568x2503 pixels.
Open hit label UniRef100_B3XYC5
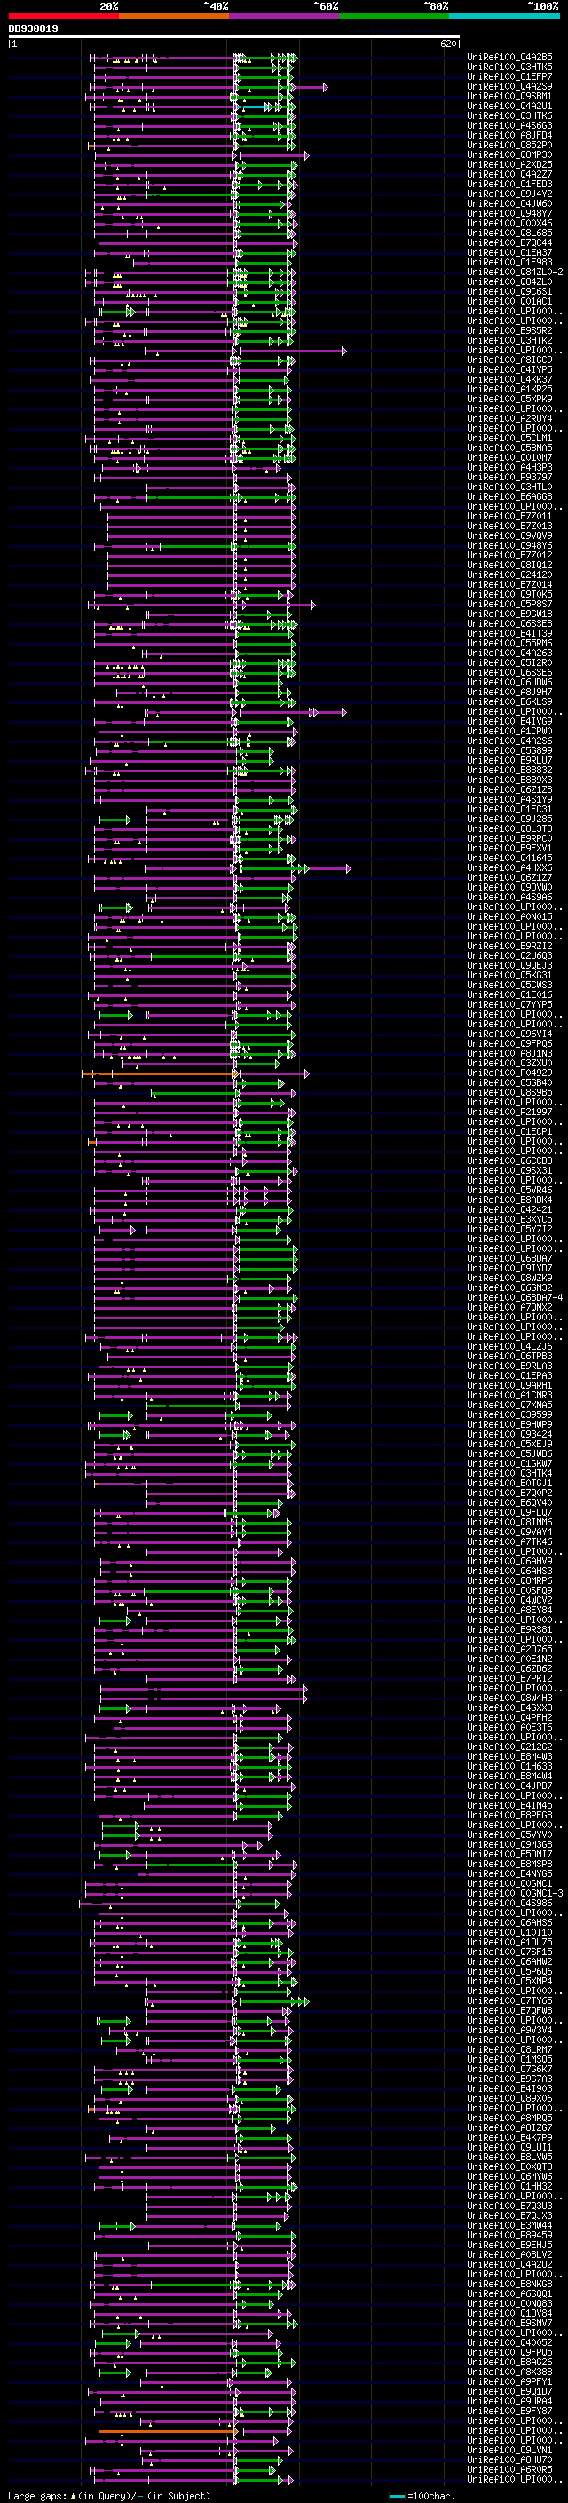point(509,1219)
